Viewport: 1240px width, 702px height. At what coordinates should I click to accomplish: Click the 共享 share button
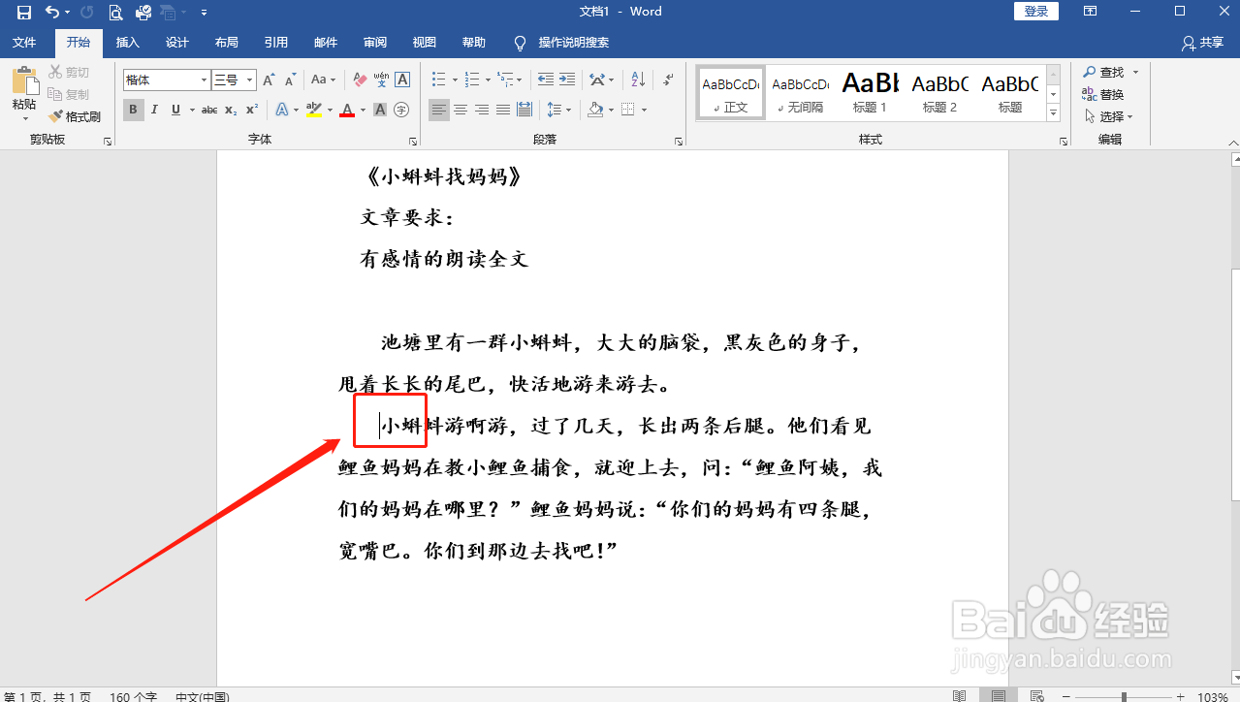click(x=1203, y=43)
